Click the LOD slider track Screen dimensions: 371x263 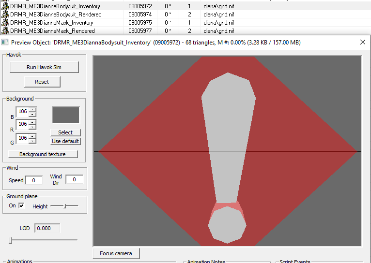(x=43, y=240)
